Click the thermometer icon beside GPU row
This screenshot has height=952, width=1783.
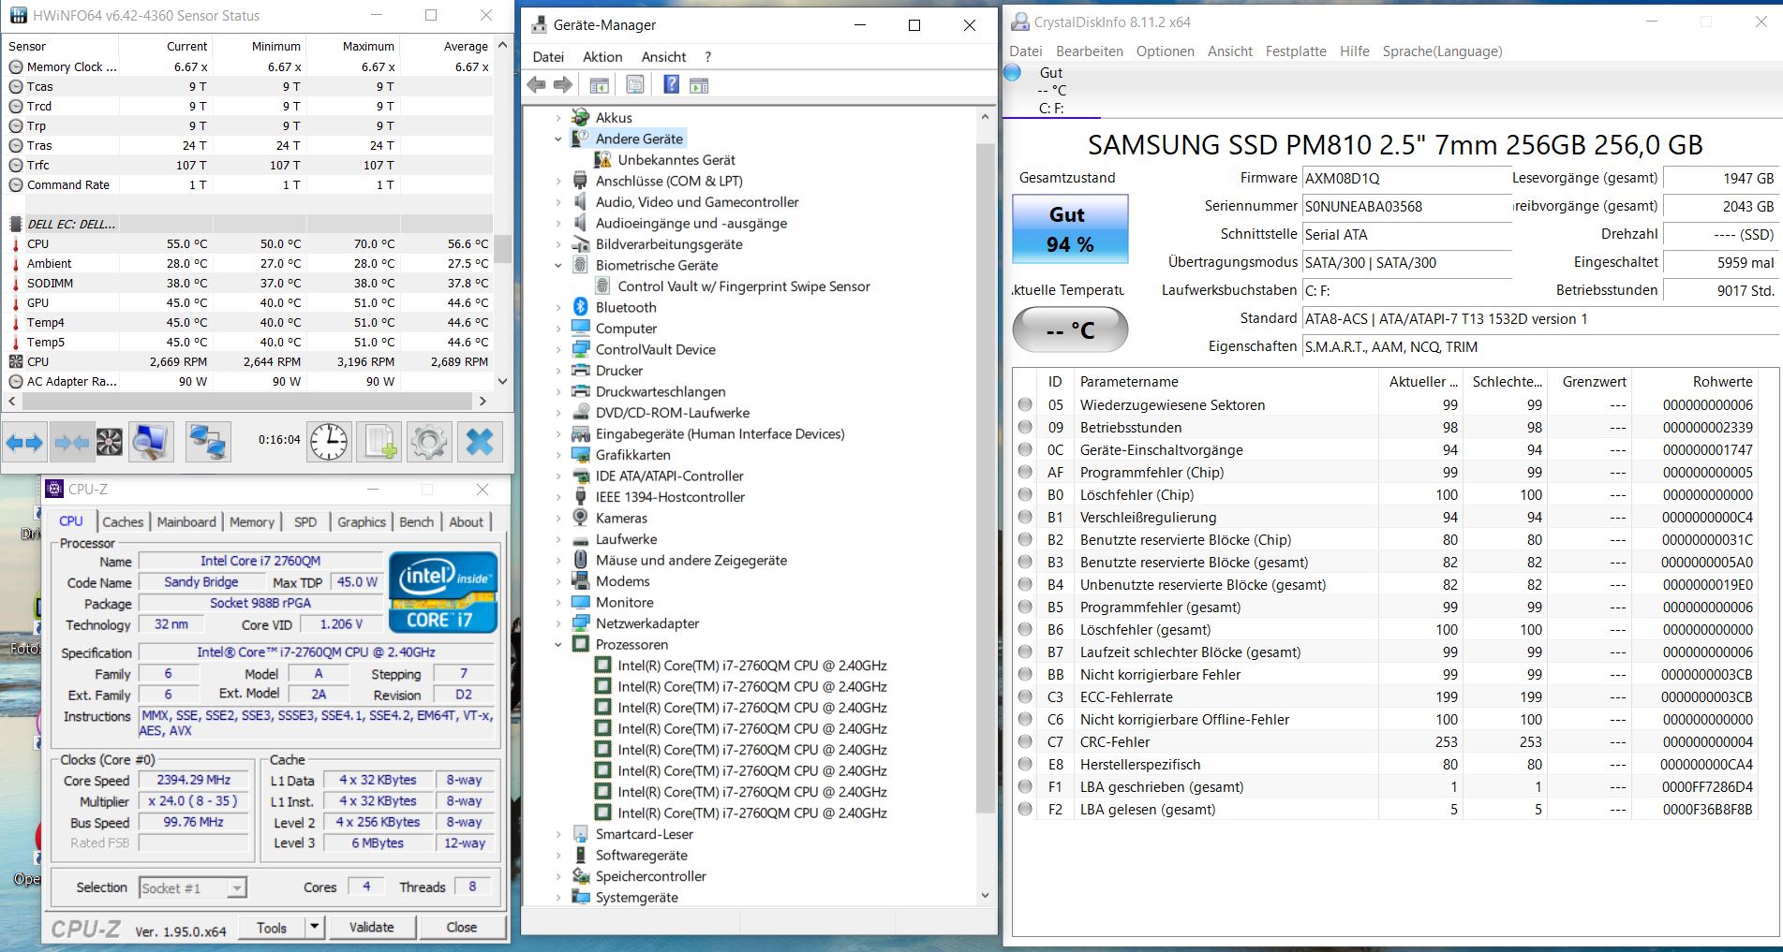point(16,302)
